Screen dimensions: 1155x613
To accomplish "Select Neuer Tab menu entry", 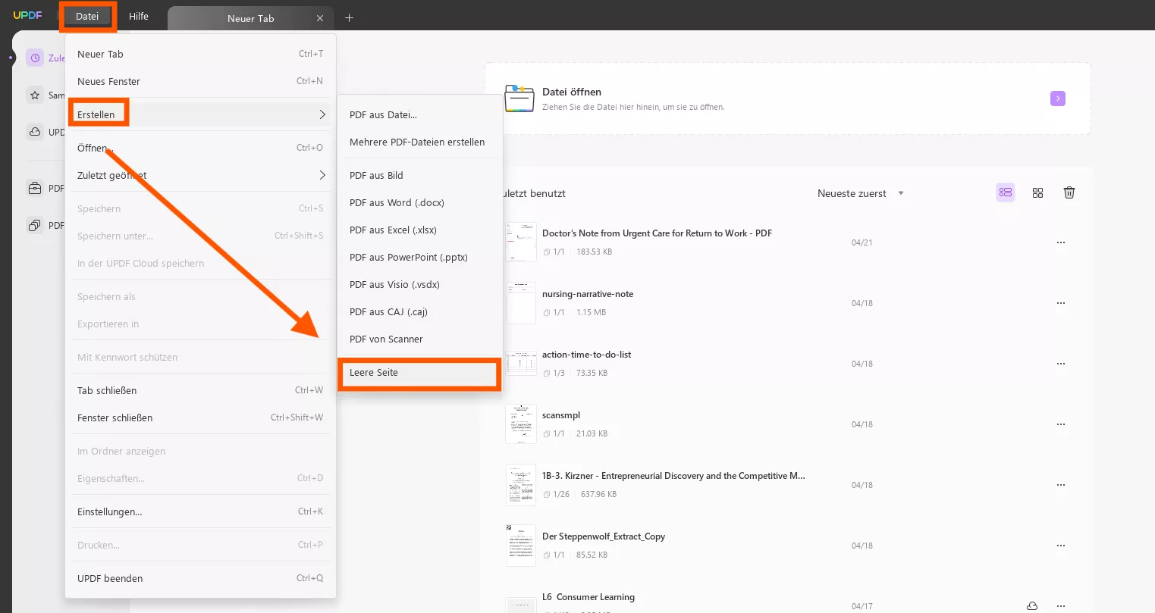I will click(200, 54).
